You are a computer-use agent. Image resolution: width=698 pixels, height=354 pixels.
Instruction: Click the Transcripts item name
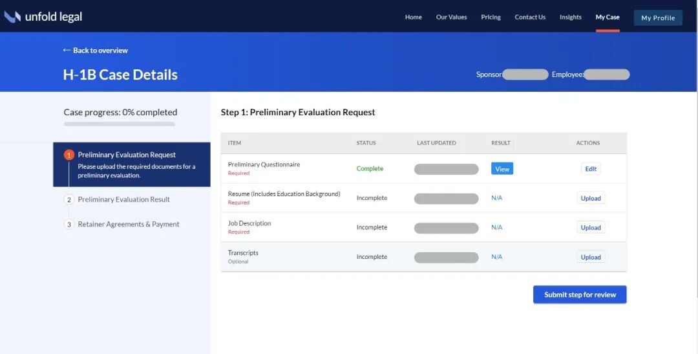coord(243,253)
